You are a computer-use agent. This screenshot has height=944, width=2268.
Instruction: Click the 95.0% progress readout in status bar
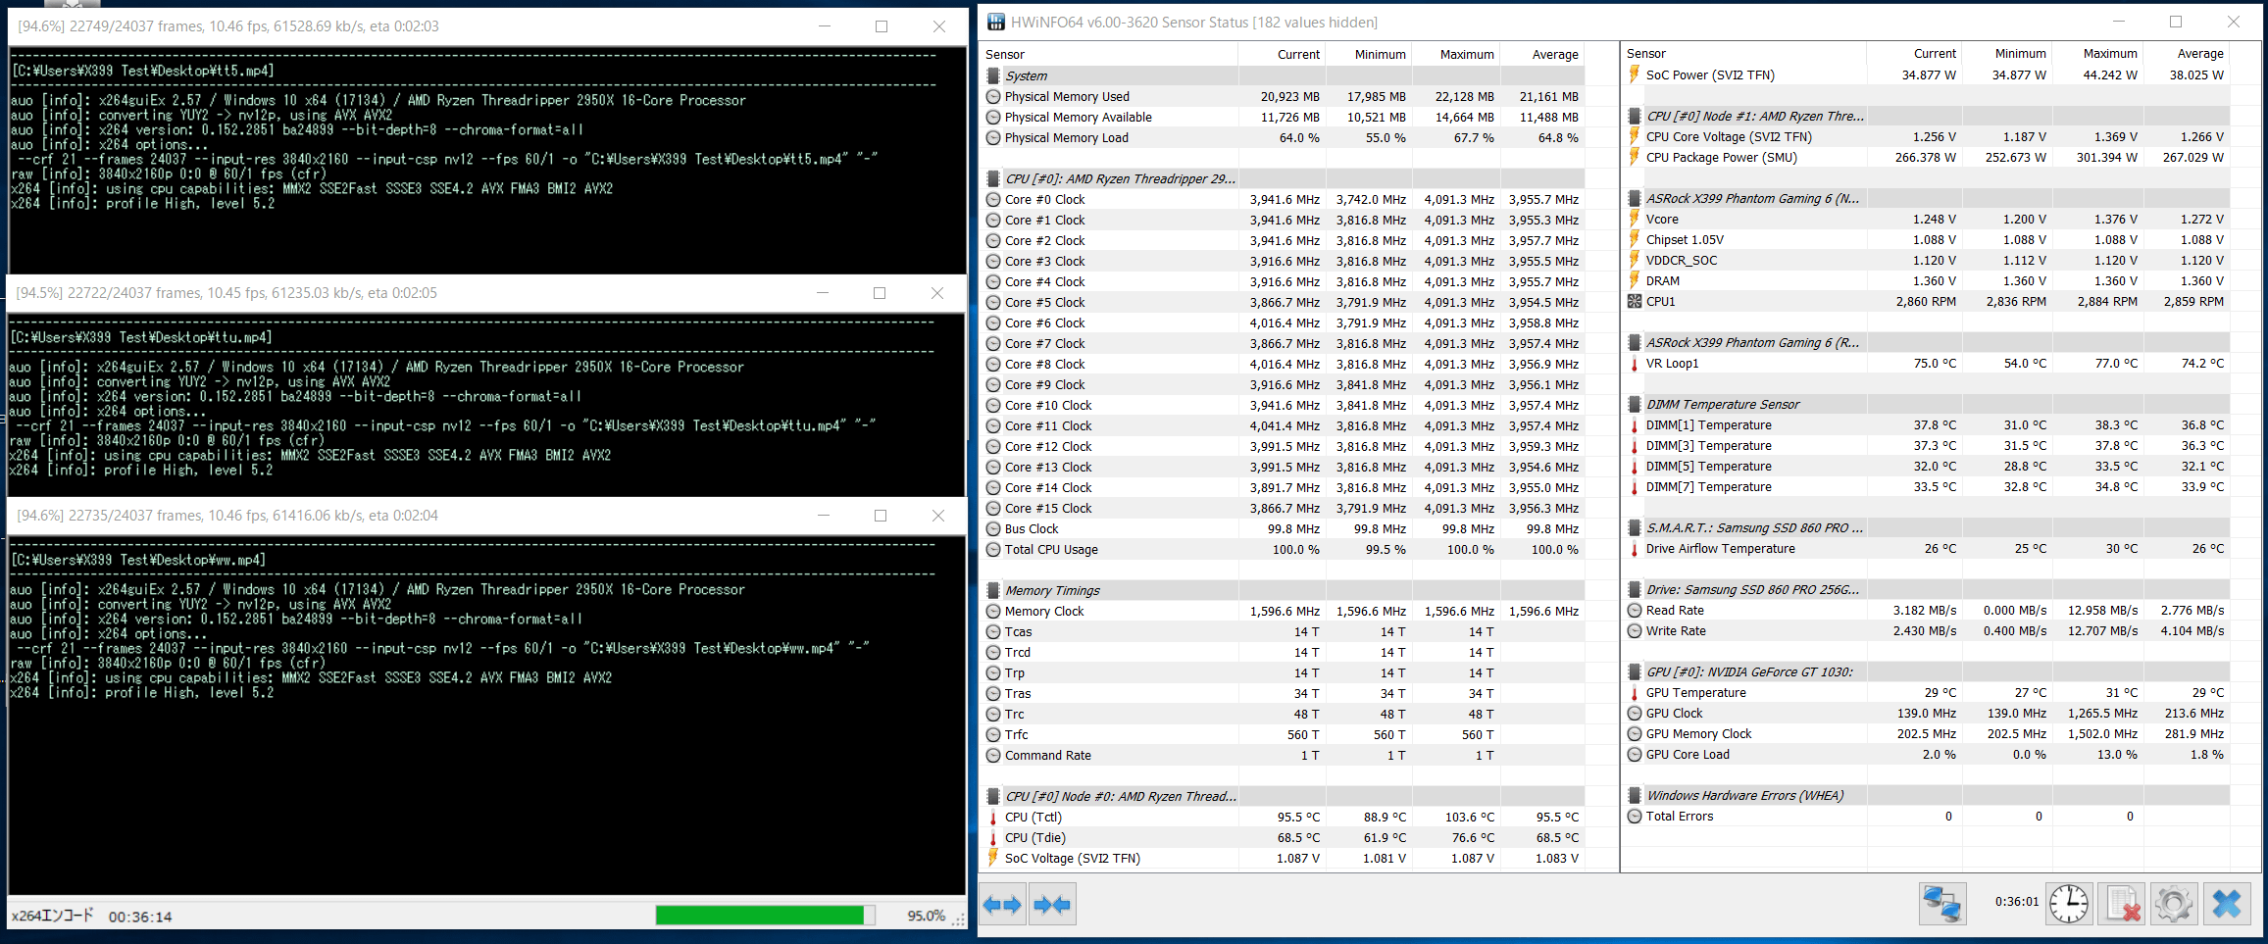click(x=926, y=916)
